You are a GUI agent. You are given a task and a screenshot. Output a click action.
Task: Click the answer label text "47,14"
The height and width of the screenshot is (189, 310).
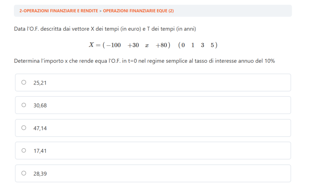click(x=40, y=128)
